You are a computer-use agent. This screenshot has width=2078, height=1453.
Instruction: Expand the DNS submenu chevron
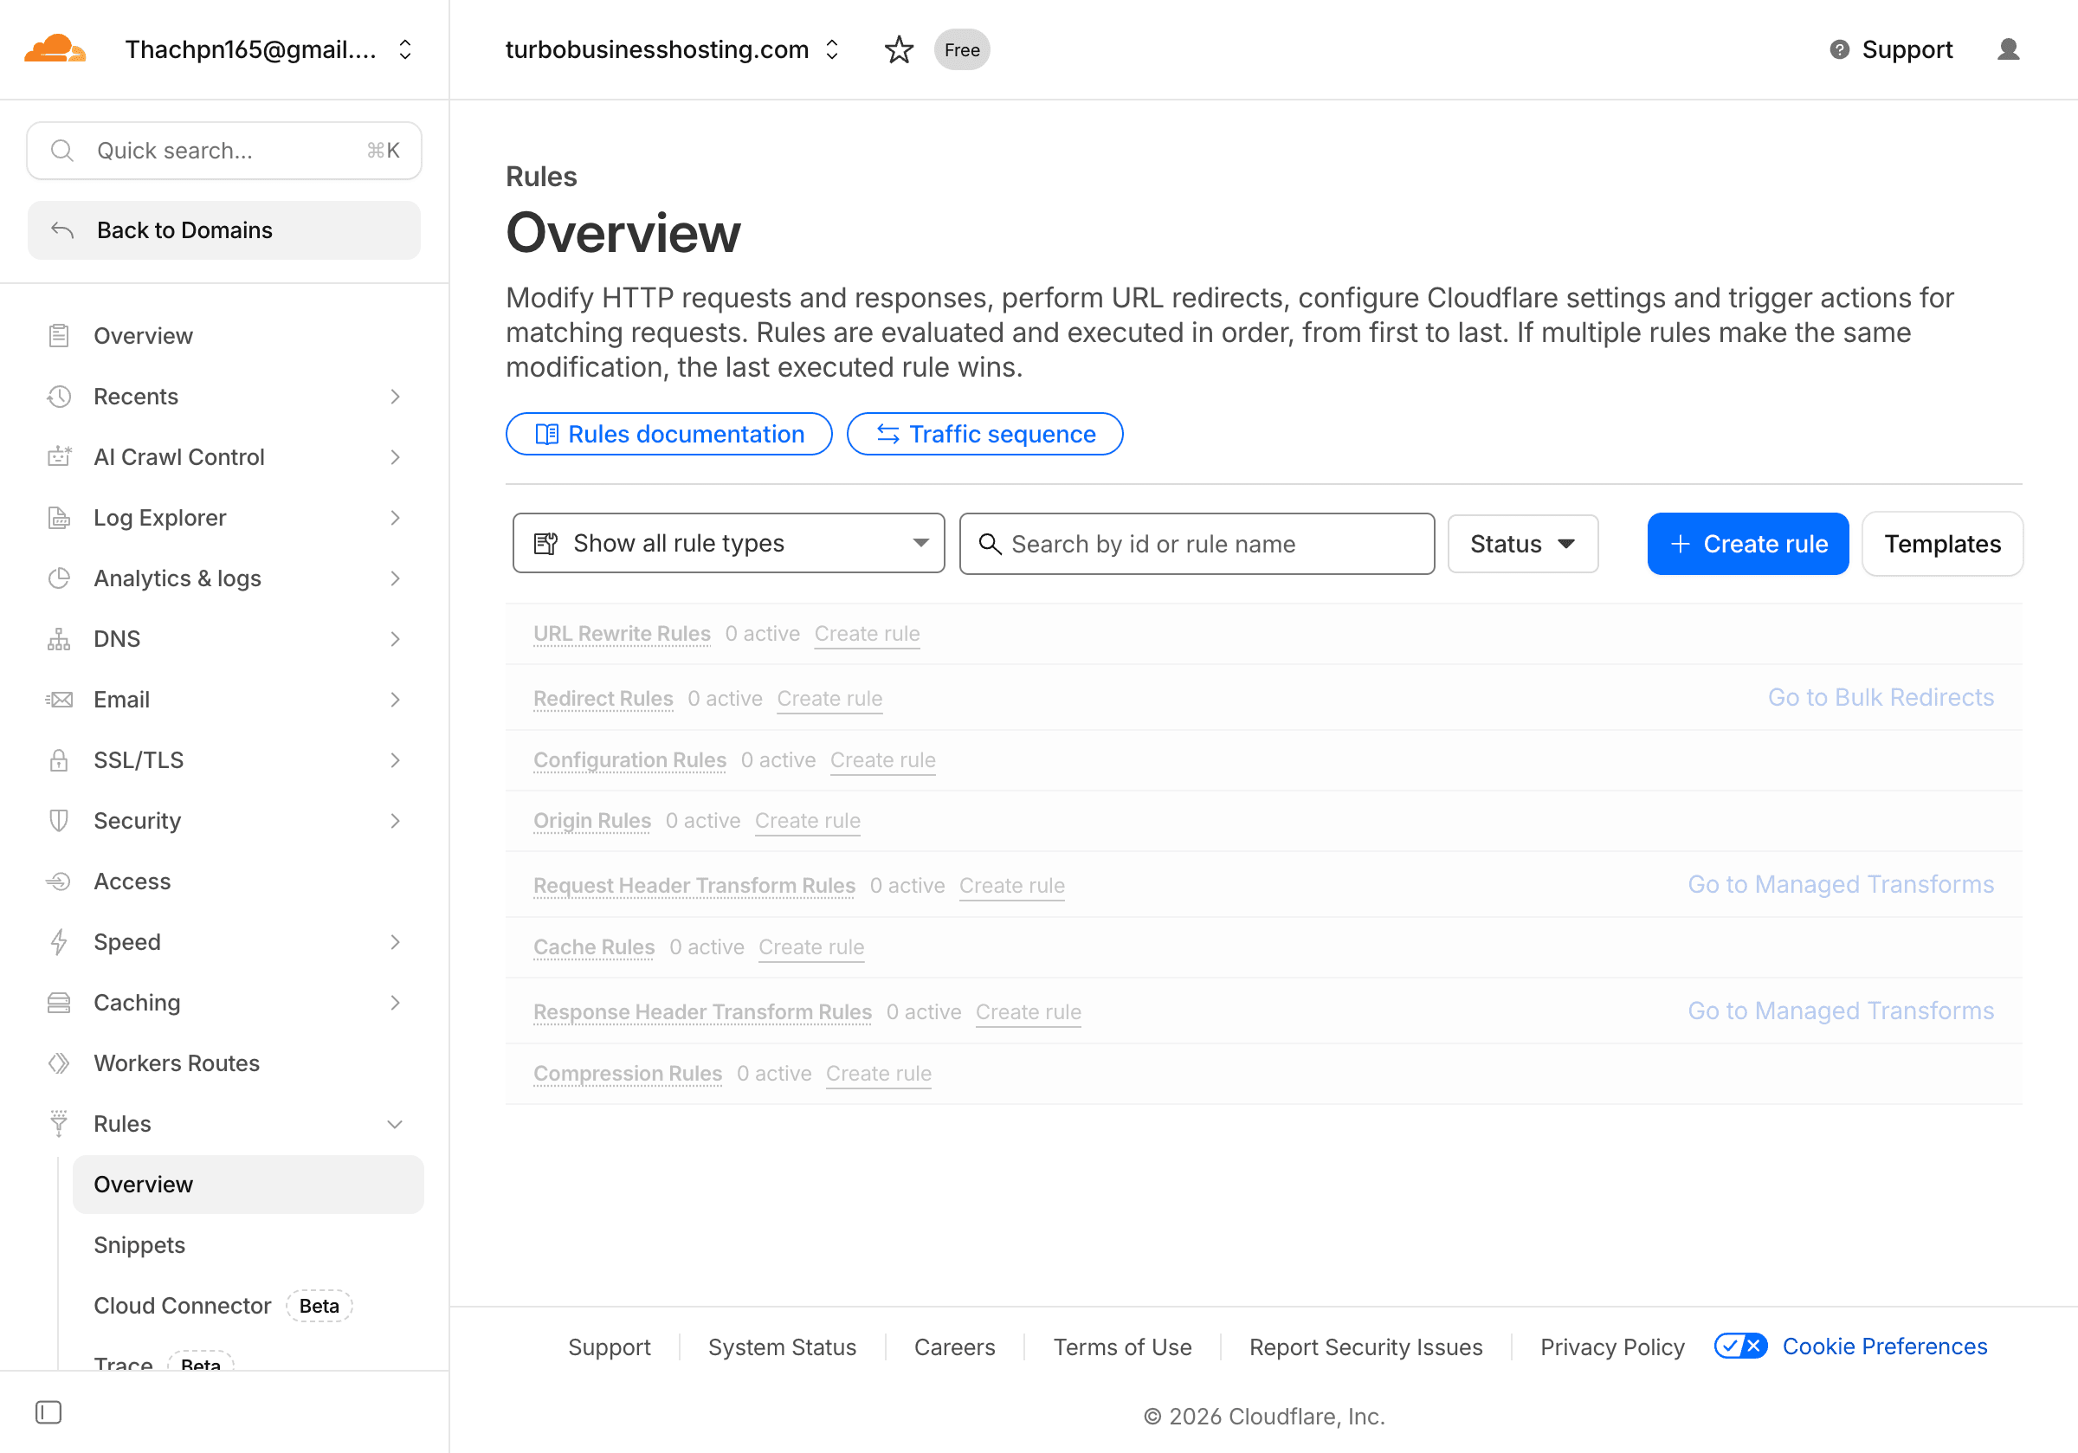pos(396,639)
